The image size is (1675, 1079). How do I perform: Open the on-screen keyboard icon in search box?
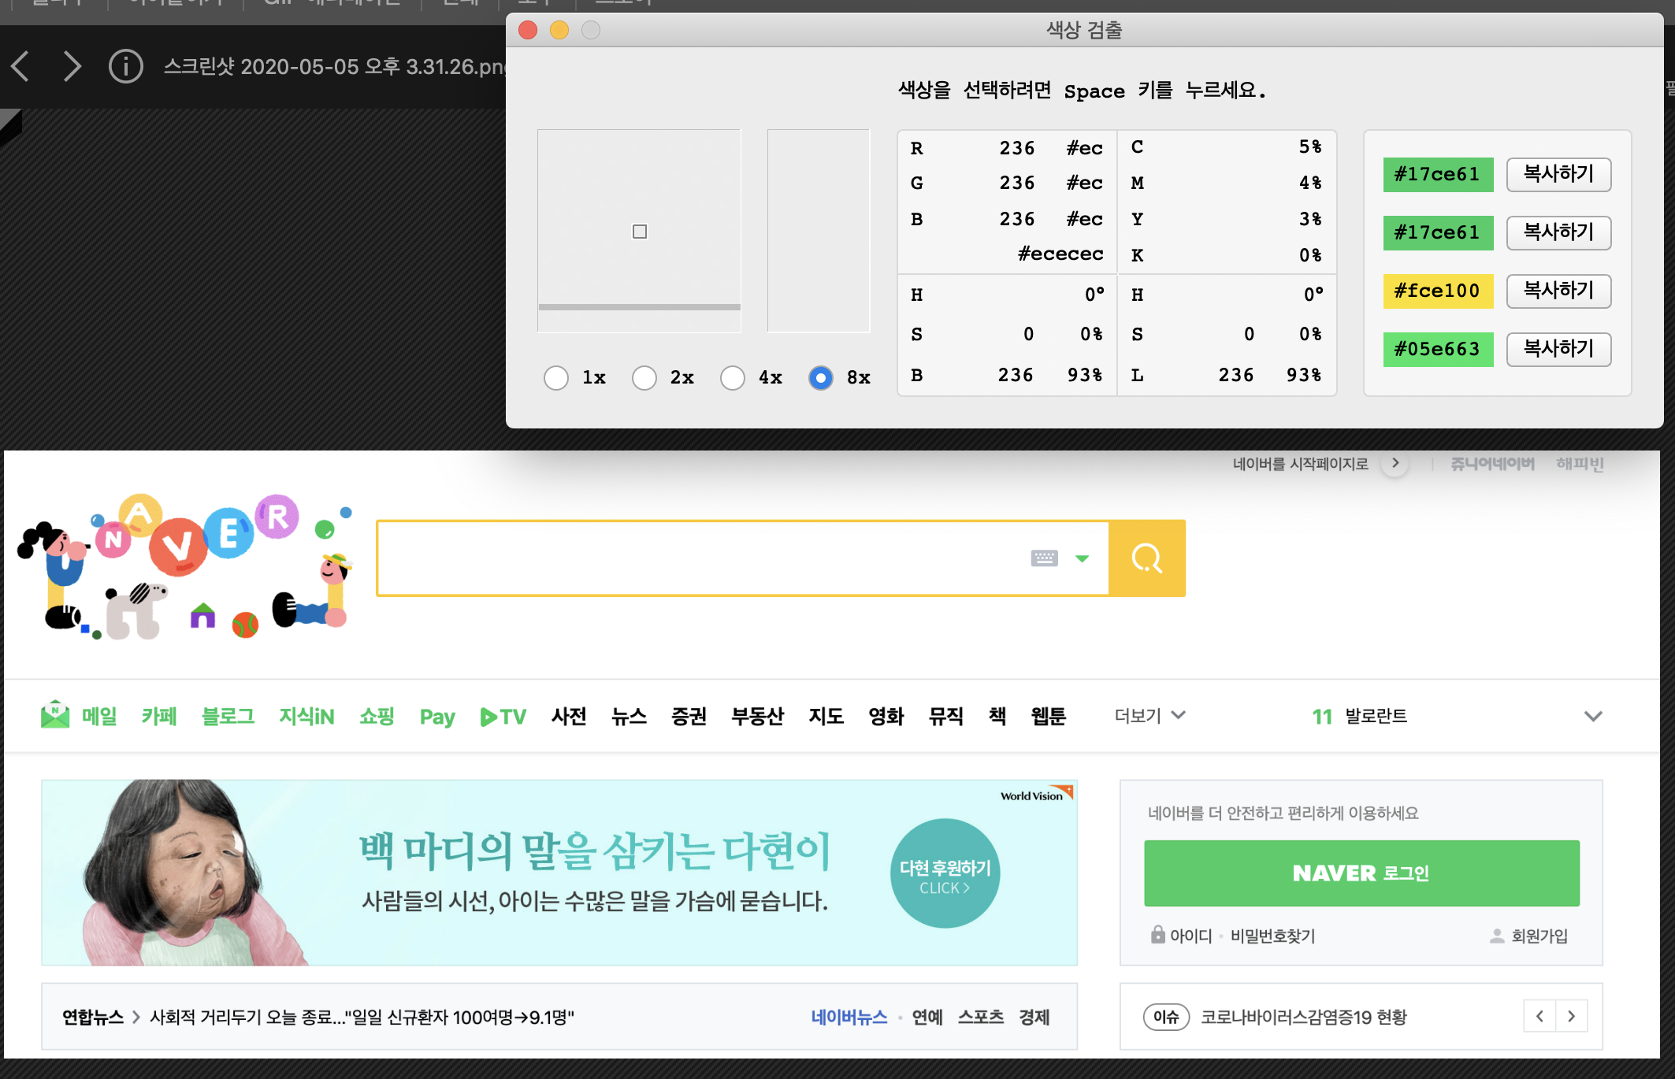coord(1044,558)
